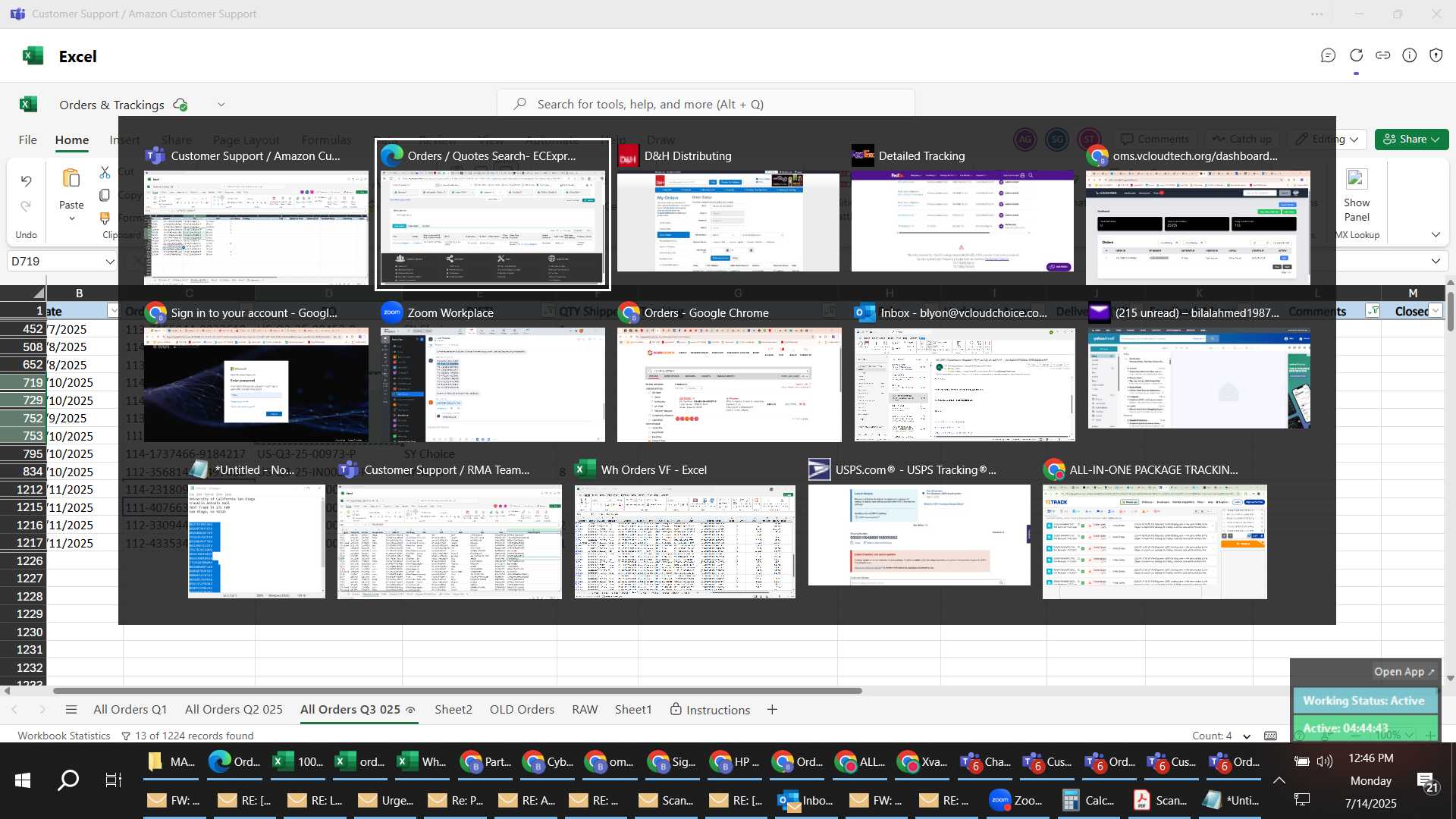This screenshot has height=819, width=1456.
Task: Expand the ribbon collapse chevron
Action: [1436, 235]
